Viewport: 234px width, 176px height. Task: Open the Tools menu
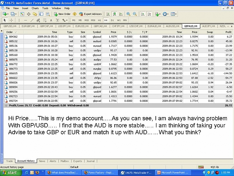45,8
